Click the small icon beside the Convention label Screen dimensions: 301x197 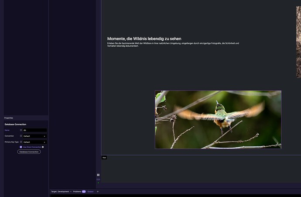21,136
